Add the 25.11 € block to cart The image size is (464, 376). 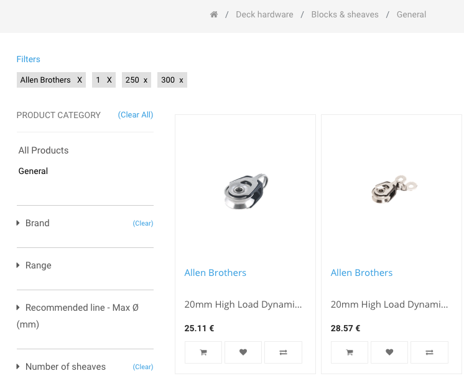tap(203, 352)
